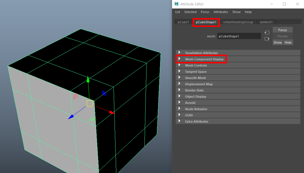
Task: Expand the Displacement Map section
Action: click(x=238, y=84)
